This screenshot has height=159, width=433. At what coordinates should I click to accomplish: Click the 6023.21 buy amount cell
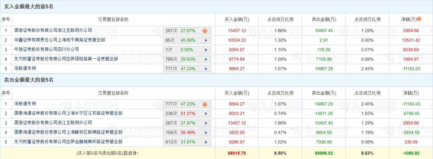tap(237, 114)
